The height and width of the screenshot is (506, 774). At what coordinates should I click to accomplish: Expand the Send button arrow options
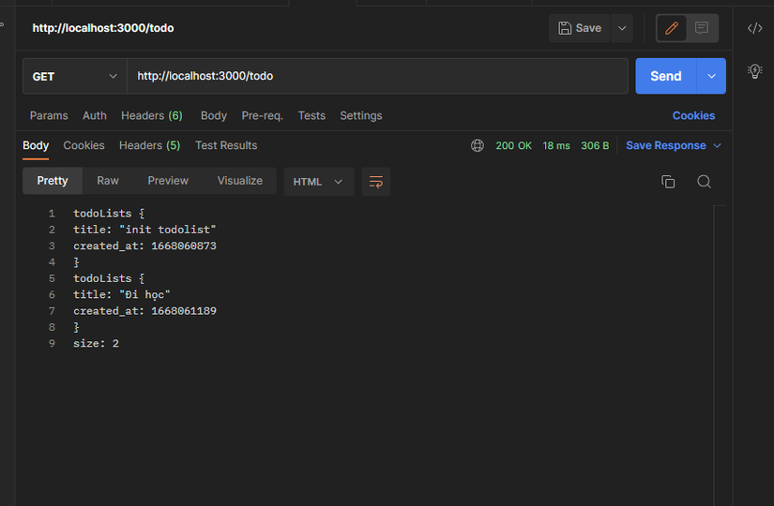pos(711,76)
